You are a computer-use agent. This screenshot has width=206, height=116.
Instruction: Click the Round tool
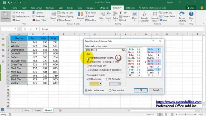(x=89, y=16)
